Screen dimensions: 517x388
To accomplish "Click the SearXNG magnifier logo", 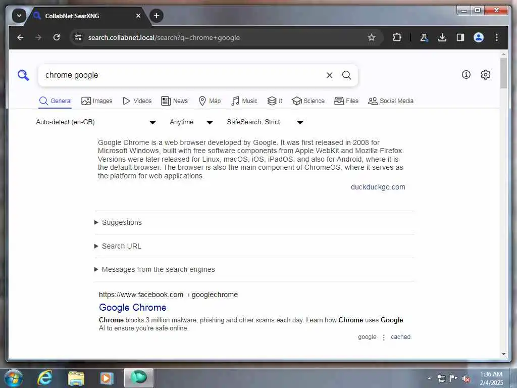I will (23, 75).
